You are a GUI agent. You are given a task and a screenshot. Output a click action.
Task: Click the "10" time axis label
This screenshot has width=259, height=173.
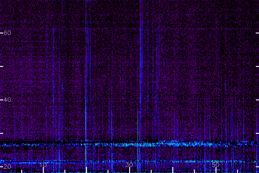pos(43,165)
